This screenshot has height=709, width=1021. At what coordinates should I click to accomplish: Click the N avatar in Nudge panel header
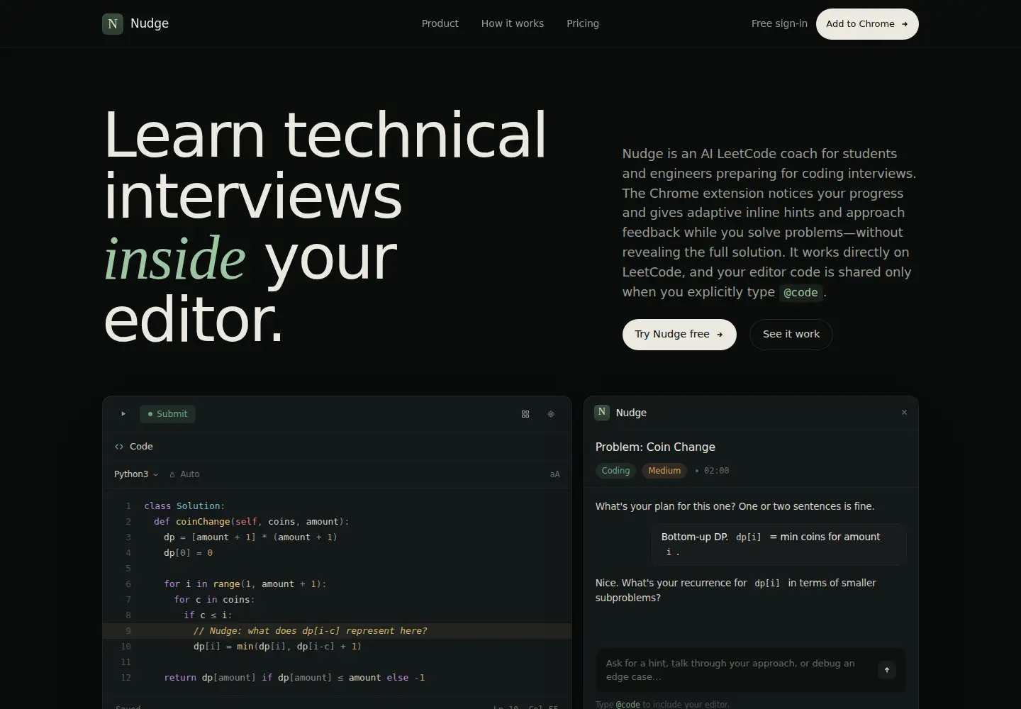pyautogui.click(x=602, y=412)
